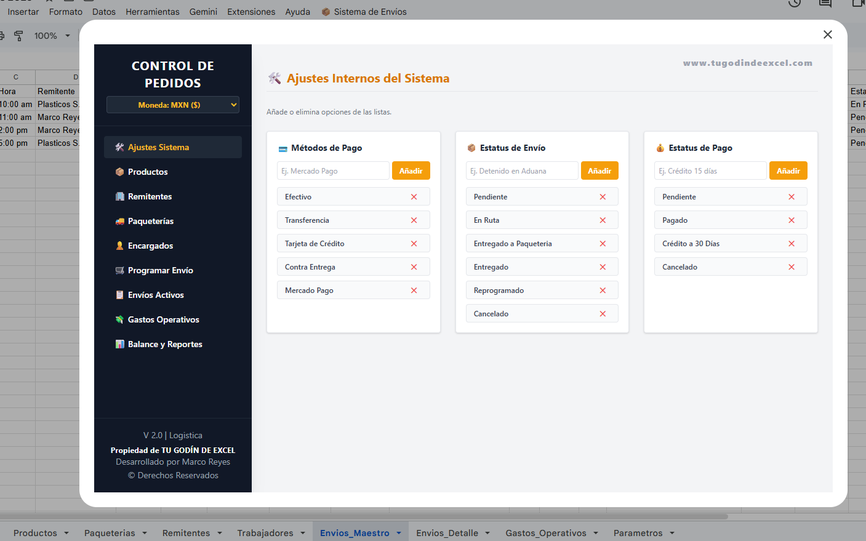The image size is (866, 541).
Task: Delete Entregado a Paqueteria status
Action: 603,244
